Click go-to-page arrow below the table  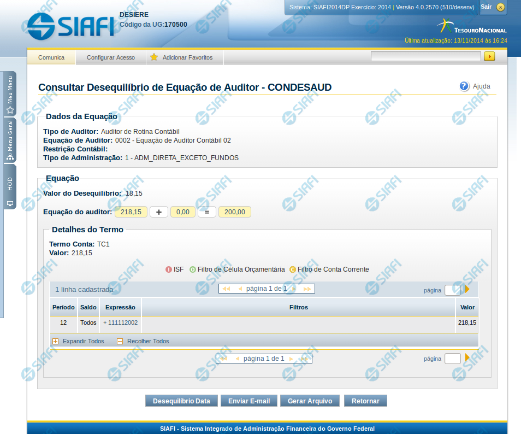click(x=467, y=358)
